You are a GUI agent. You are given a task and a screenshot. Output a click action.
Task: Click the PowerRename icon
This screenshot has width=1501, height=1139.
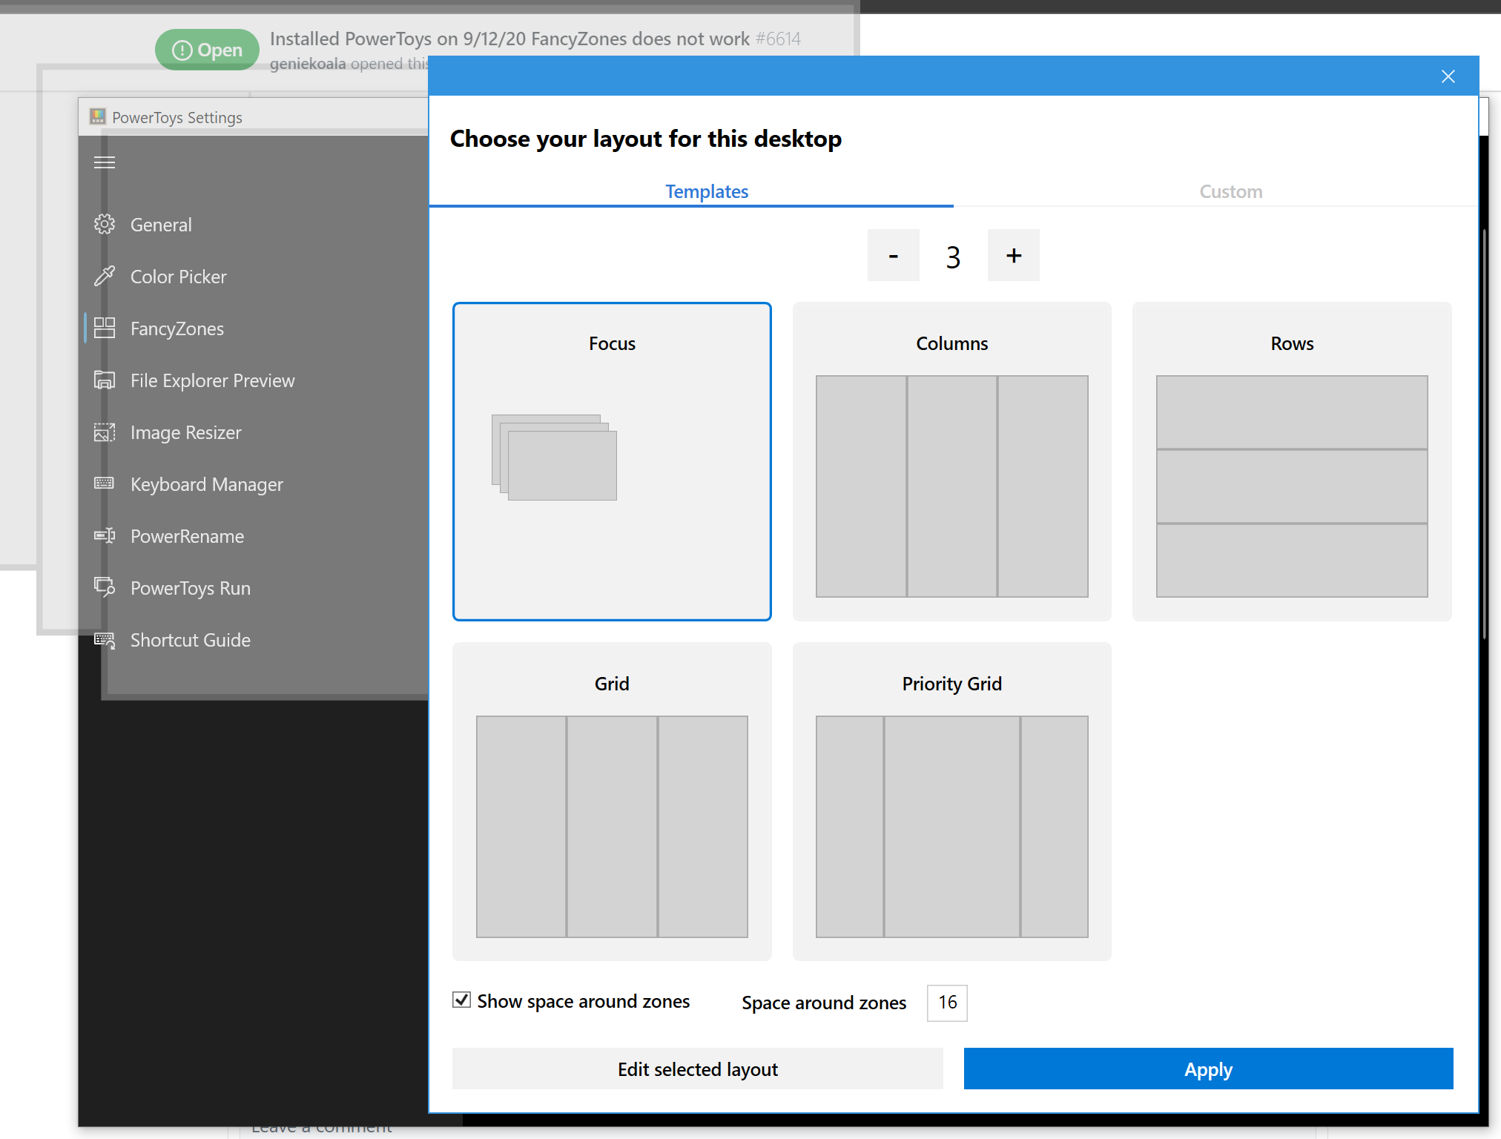[105, 535]
